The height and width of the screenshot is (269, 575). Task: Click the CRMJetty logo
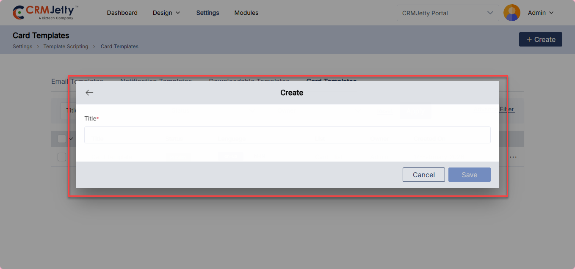coord(45,13)
